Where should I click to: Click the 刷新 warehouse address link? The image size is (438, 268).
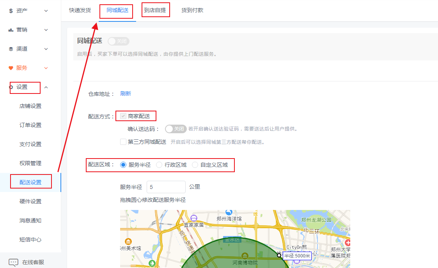(x=126, y=93)
